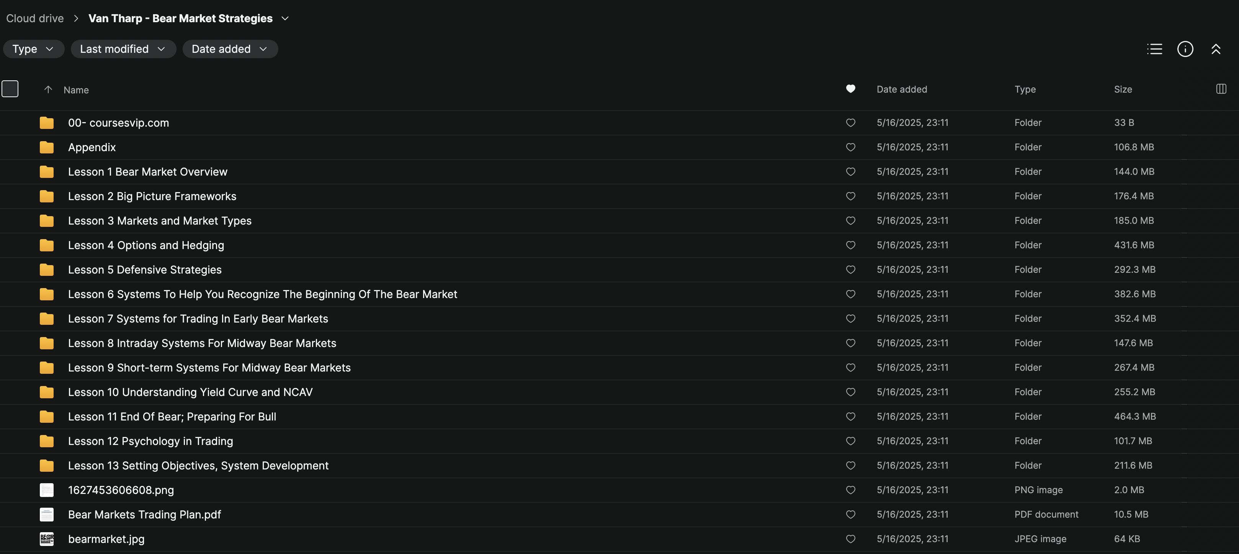Switch to list view layout icon
Screen dimensions: 1239x554
pyautogui.click(x=1154, y=49)
